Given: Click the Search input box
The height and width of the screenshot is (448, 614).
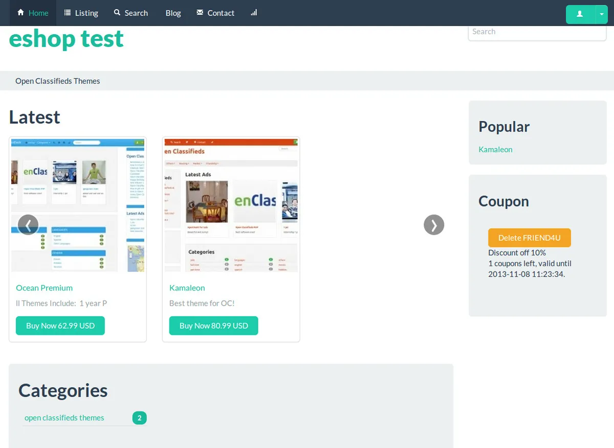Looking at the screenshot, I should [537, 31].
